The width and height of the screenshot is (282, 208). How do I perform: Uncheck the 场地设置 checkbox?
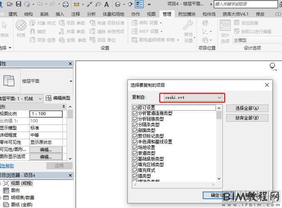pos(135,148)
